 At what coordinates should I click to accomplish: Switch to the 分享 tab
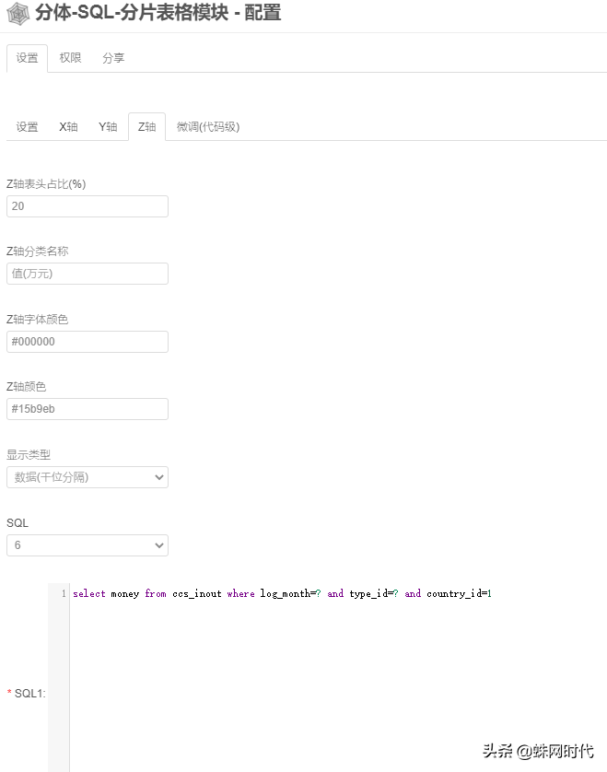113,58
